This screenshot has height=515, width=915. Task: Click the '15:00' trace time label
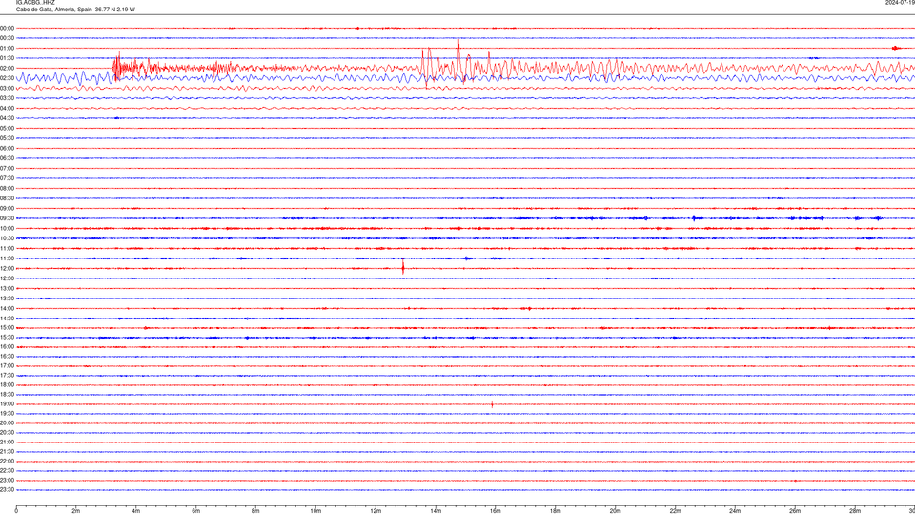[x=7, y=327]
